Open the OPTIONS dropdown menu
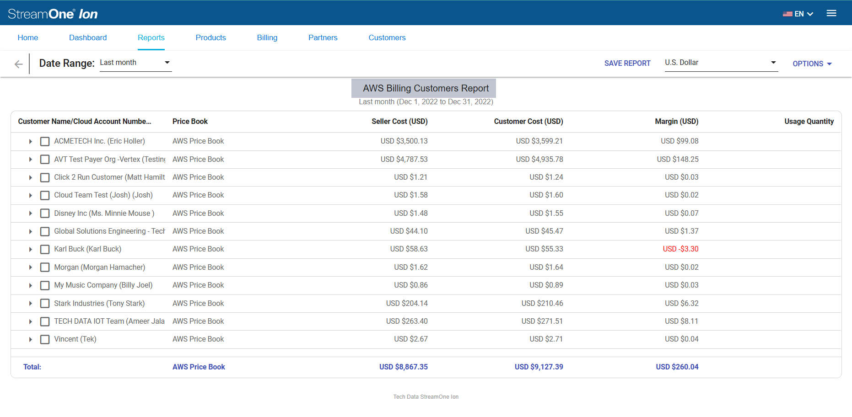 click(x=812, y=64)
